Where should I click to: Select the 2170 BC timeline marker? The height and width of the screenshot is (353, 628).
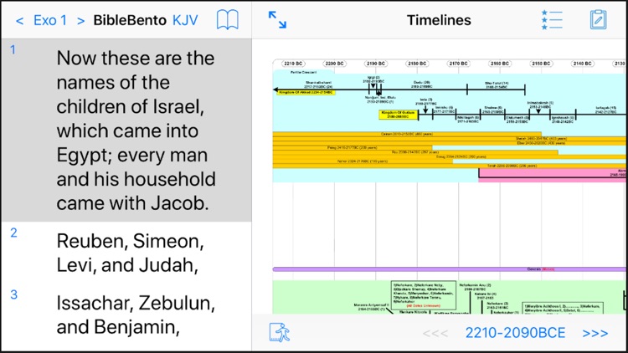pos(458,64)
